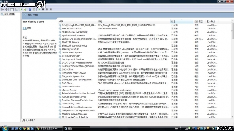
Task: Select Desktop Window Manager Session service
Action: point(138,66)
